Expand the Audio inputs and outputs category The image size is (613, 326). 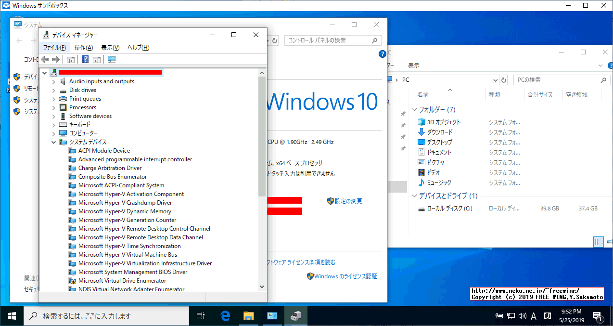pos(53,81)
